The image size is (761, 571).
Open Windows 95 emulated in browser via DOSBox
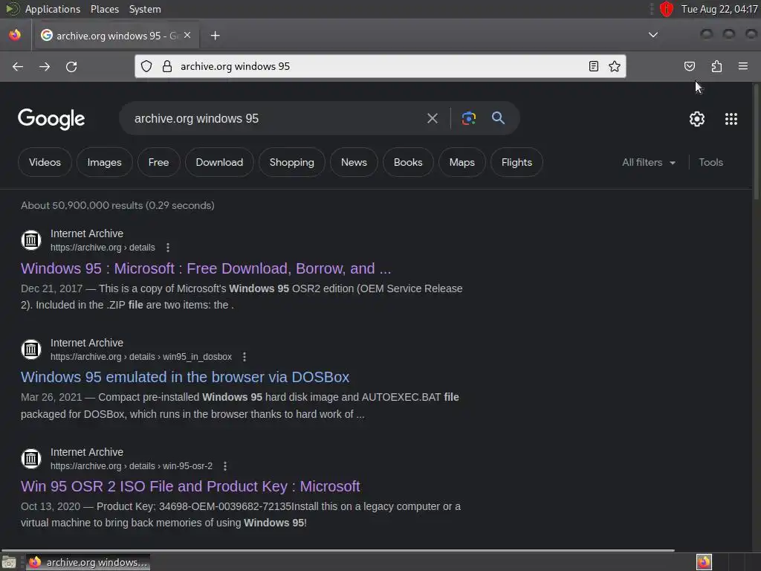pyautogui.click(x=185, y=377)
